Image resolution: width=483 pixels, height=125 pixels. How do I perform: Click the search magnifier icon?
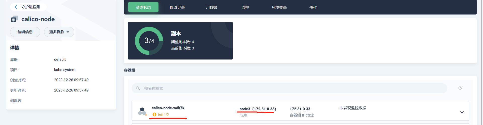click(x=138, y=88)
